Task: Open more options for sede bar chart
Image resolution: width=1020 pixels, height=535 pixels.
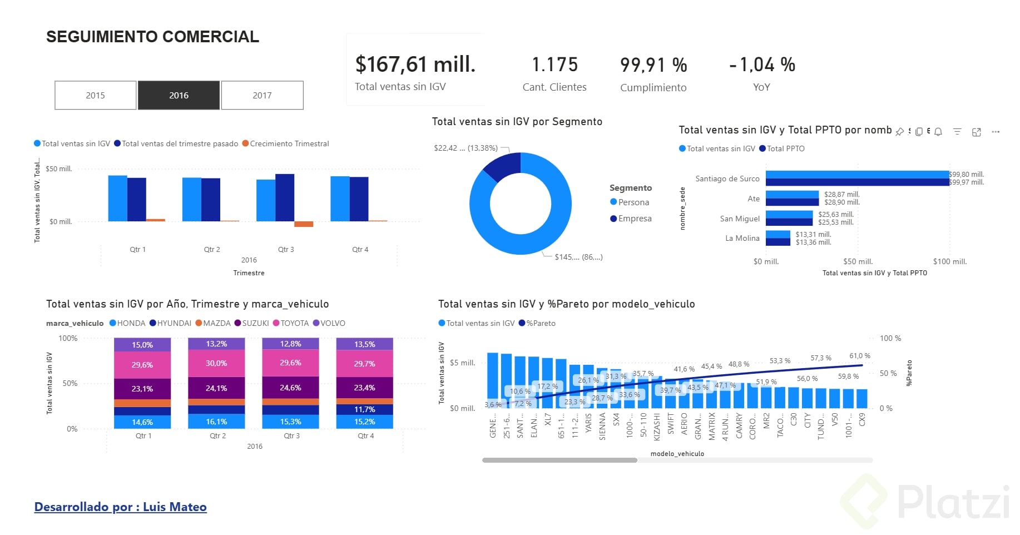Action: 996,132
